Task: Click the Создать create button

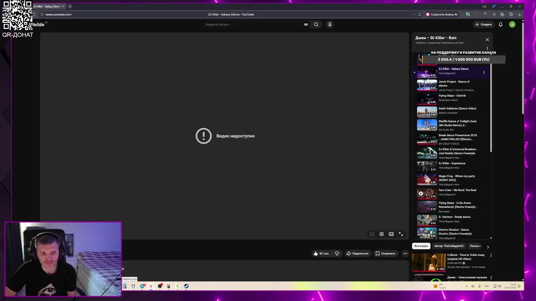Action: (483, 24)
